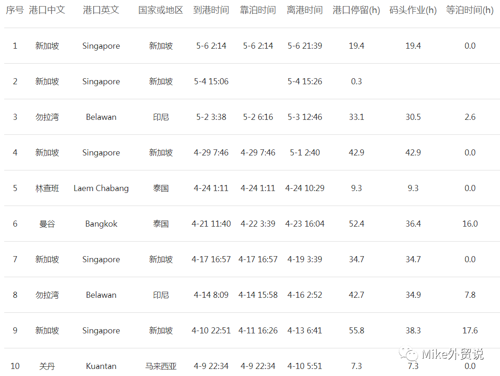
Task: Click the 离港时间 column header
Action: 305,9
